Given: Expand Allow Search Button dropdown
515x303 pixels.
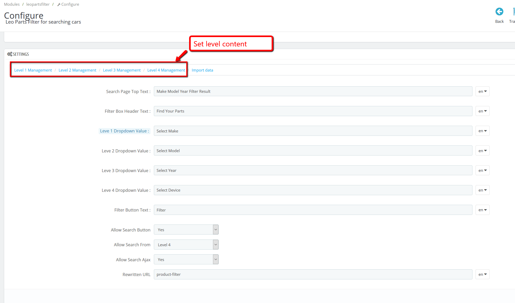Looking at the screenshot, I should 186,230.
